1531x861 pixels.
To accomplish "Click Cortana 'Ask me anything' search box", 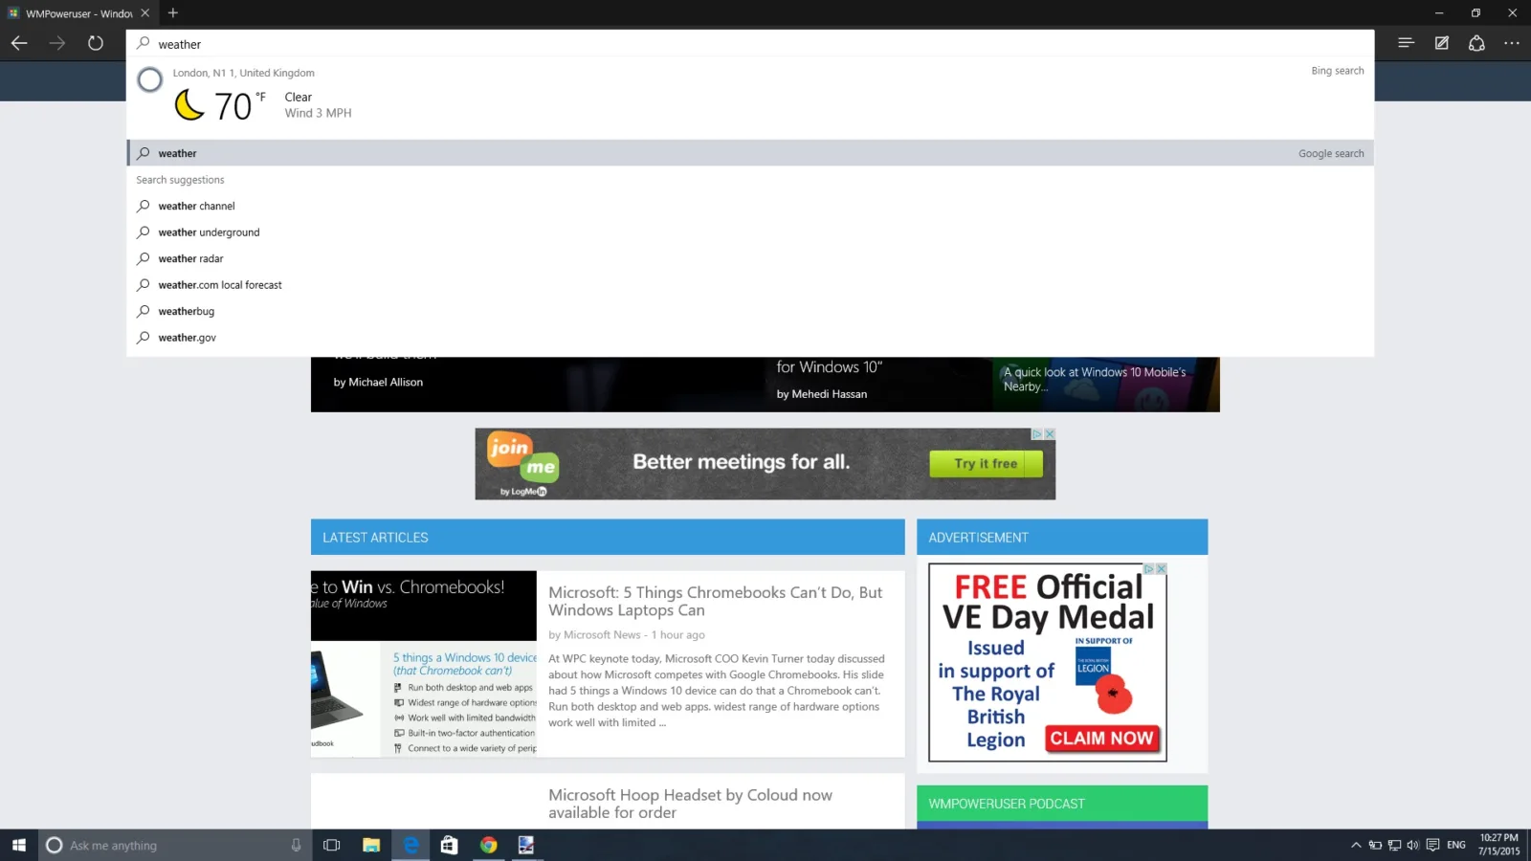I will (x=175, y=846).
